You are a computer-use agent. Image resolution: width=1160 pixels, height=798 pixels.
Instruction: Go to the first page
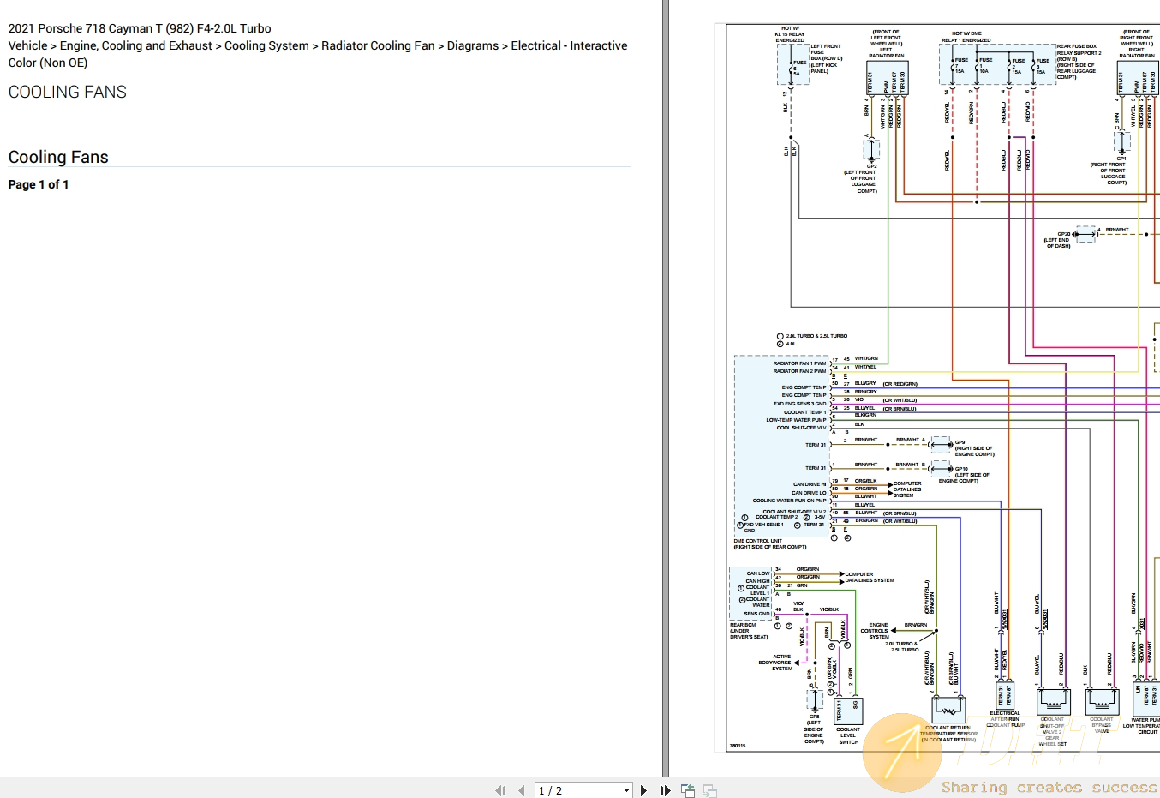[500, 790]
